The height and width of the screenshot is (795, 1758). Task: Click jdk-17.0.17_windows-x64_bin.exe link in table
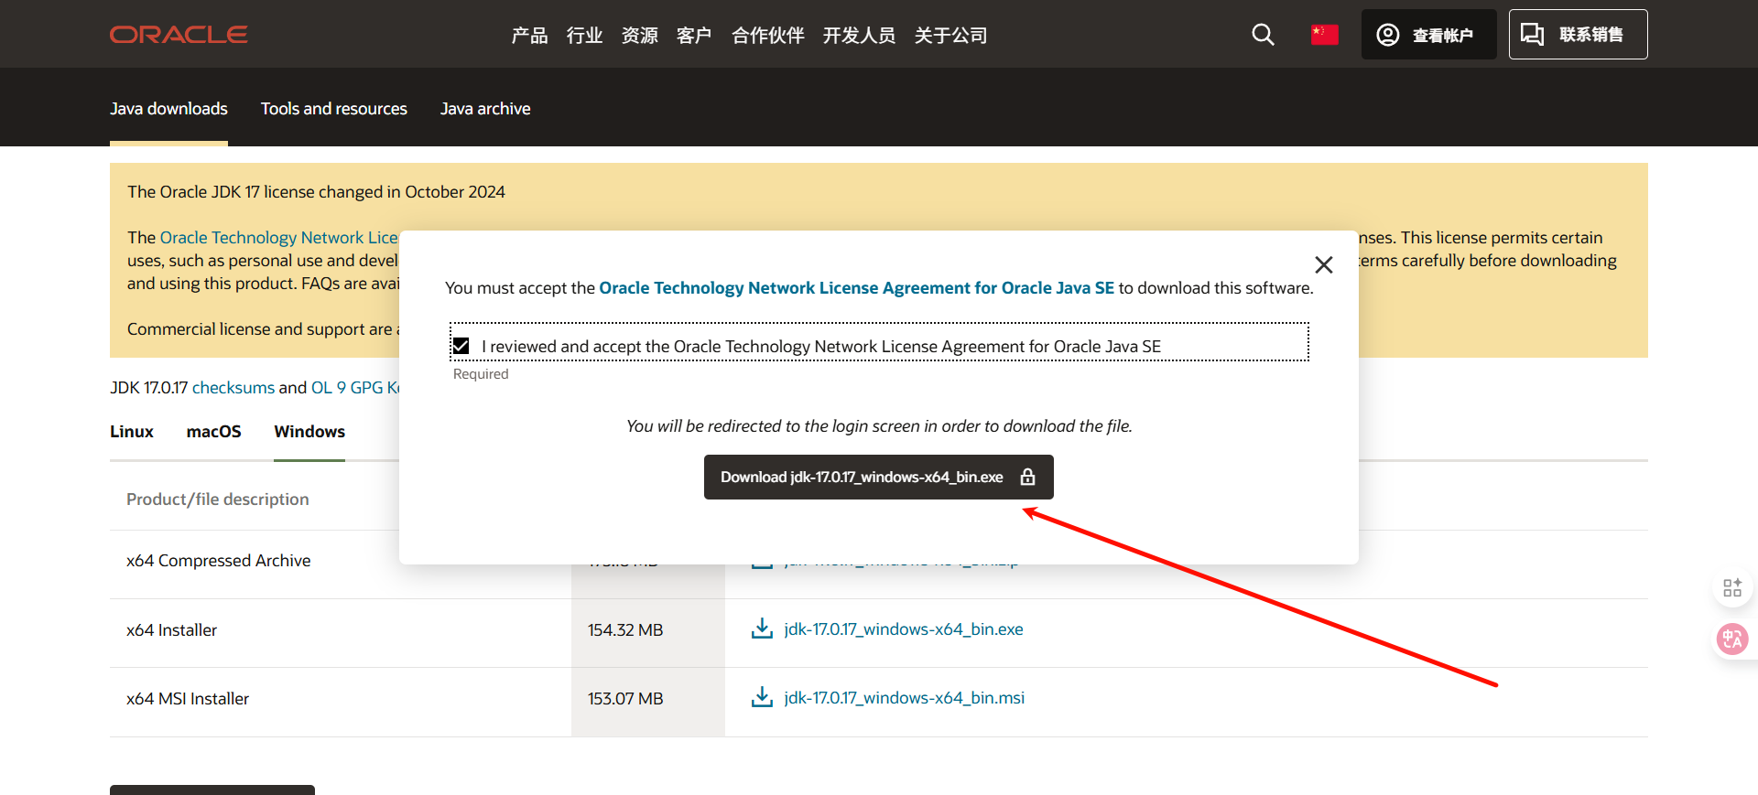point(904,629)
